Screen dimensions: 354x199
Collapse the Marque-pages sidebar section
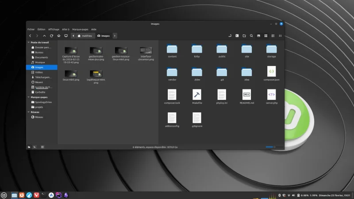pos(29,97)
